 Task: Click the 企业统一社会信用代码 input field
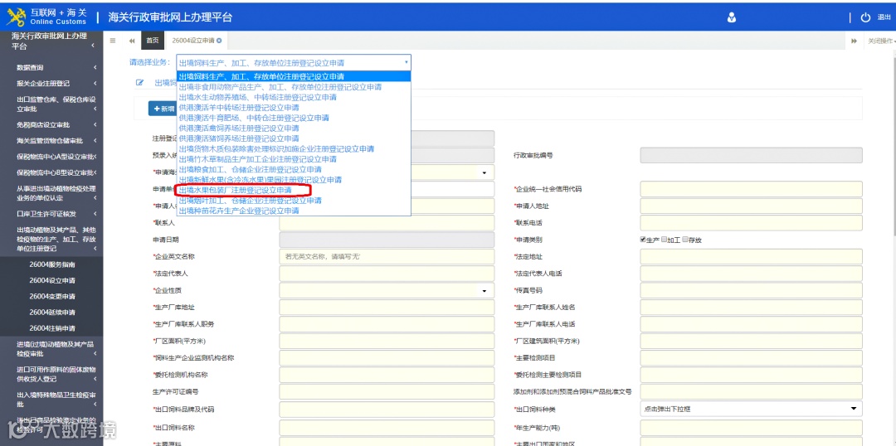point(751,189)
